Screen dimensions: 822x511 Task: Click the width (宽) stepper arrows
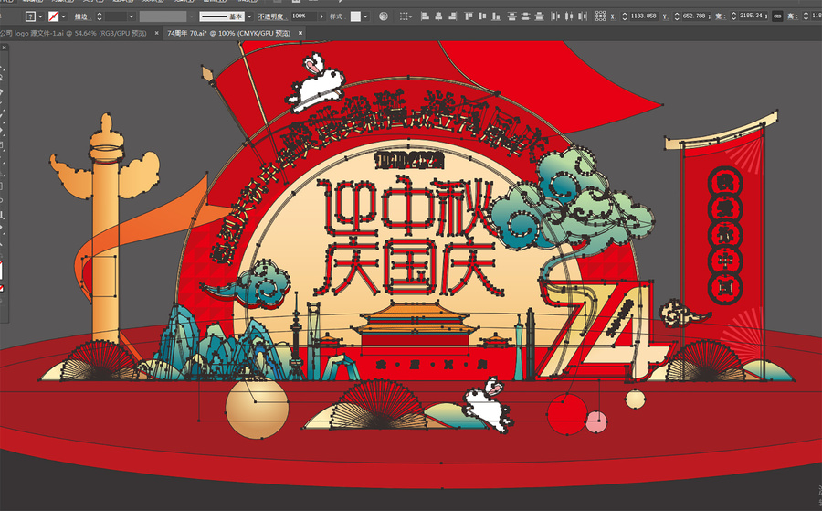click(733, 16)
